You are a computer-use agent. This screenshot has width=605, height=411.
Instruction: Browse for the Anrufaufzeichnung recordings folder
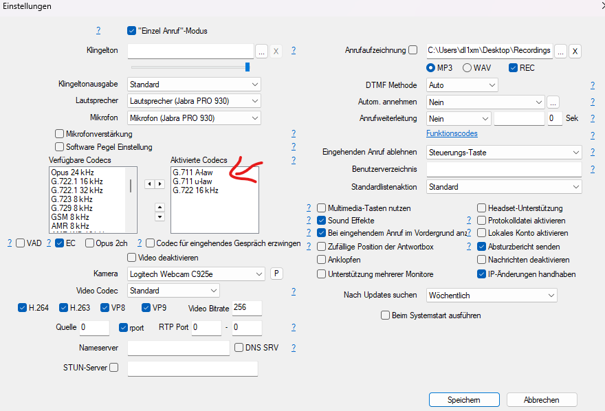560,51
